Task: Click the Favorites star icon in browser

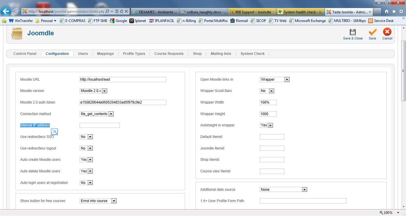Action: [x=394, y=12]
